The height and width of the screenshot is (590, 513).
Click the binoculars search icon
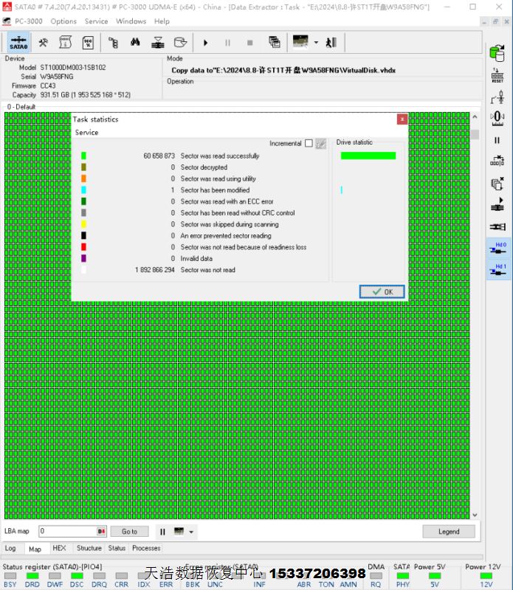click(x=135, y=43)
